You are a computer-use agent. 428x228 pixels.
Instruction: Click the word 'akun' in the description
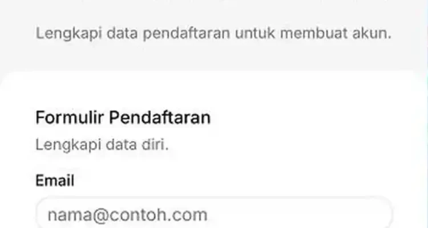click(374, 33)
